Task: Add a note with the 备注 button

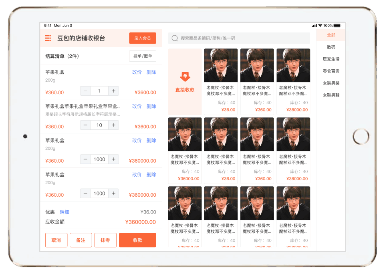Action: (x=81, y=240)
